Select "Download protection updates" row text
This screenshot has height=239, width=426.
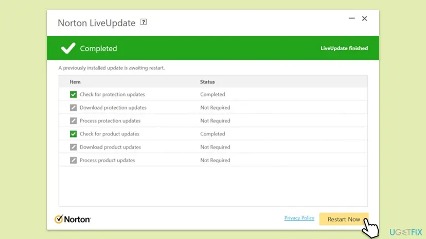pyautogui.click(x=113, y=108)
